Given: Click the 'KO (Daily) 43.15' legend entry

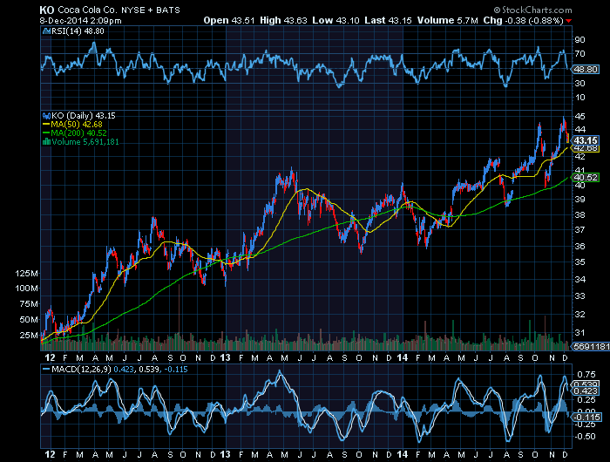Looking at the screenshot, I should pyautogui.click(x=84, y=116).
